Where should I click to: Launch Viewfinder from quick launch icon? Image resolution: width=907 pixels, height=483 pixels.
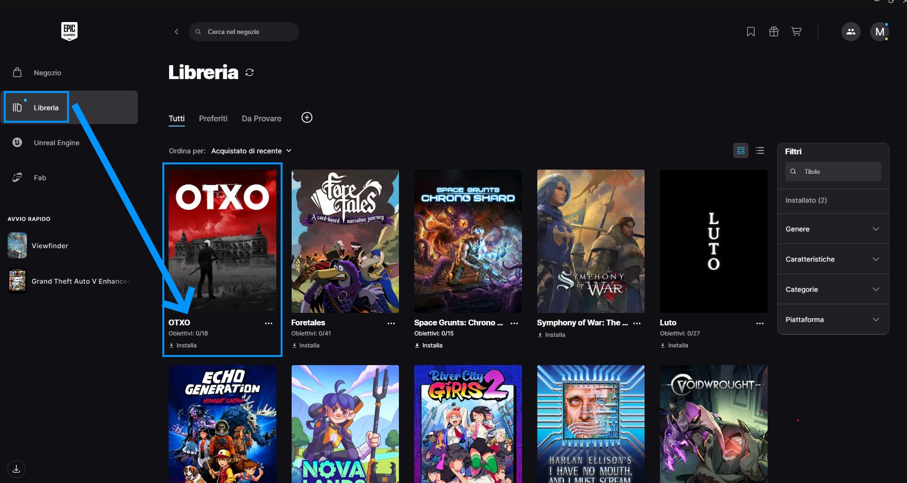pos(17,245)
